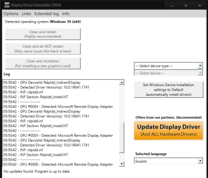
Task: Open the Selected language English dropdown
Action: pyautogui.click(x=168, y=161)
